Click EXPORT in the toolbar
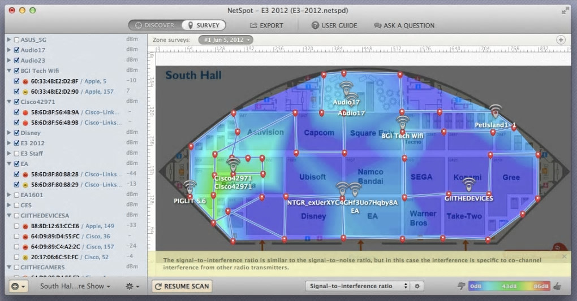The width and height of the screenshot is (577, 301). coord(266,25)
